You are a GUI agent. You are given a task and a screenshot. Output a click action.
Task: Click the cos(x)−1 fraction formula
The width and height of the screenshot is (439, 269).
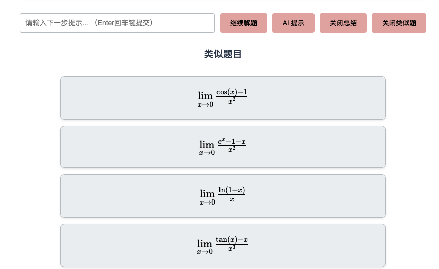click(x=232, y=96)
